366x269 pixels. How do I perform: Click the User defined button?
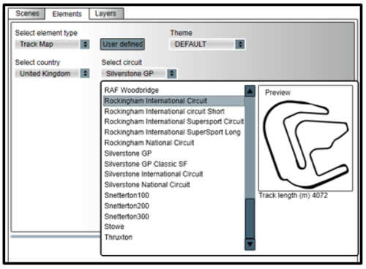pyautogui.click(x=122, y=44)
